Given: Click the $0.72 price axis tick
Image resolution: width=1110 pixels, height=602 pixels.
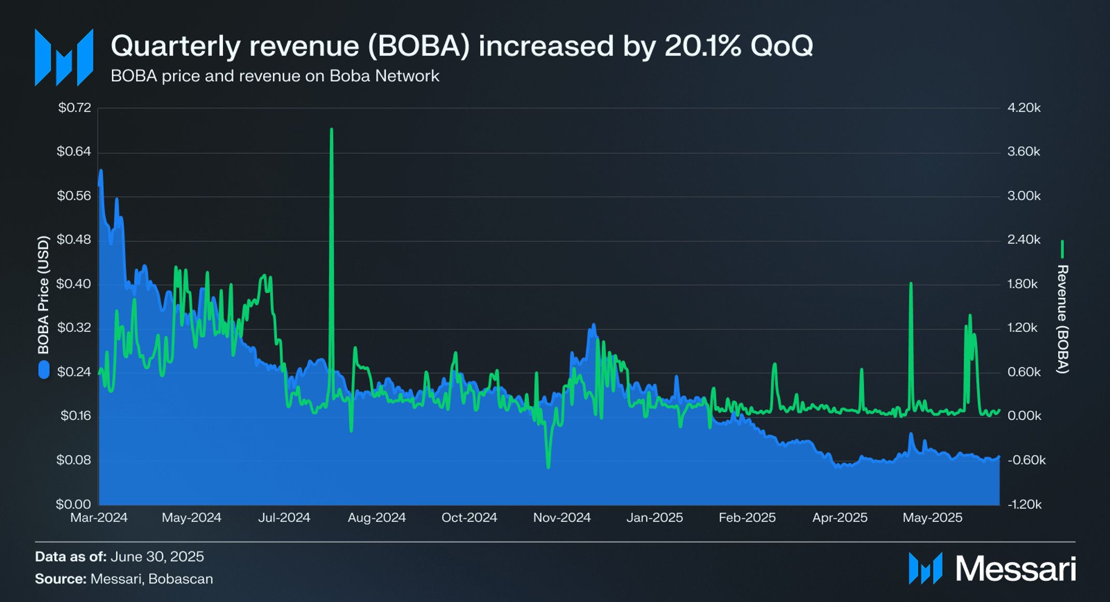Looking at the screenshot, I should (75, 108).
